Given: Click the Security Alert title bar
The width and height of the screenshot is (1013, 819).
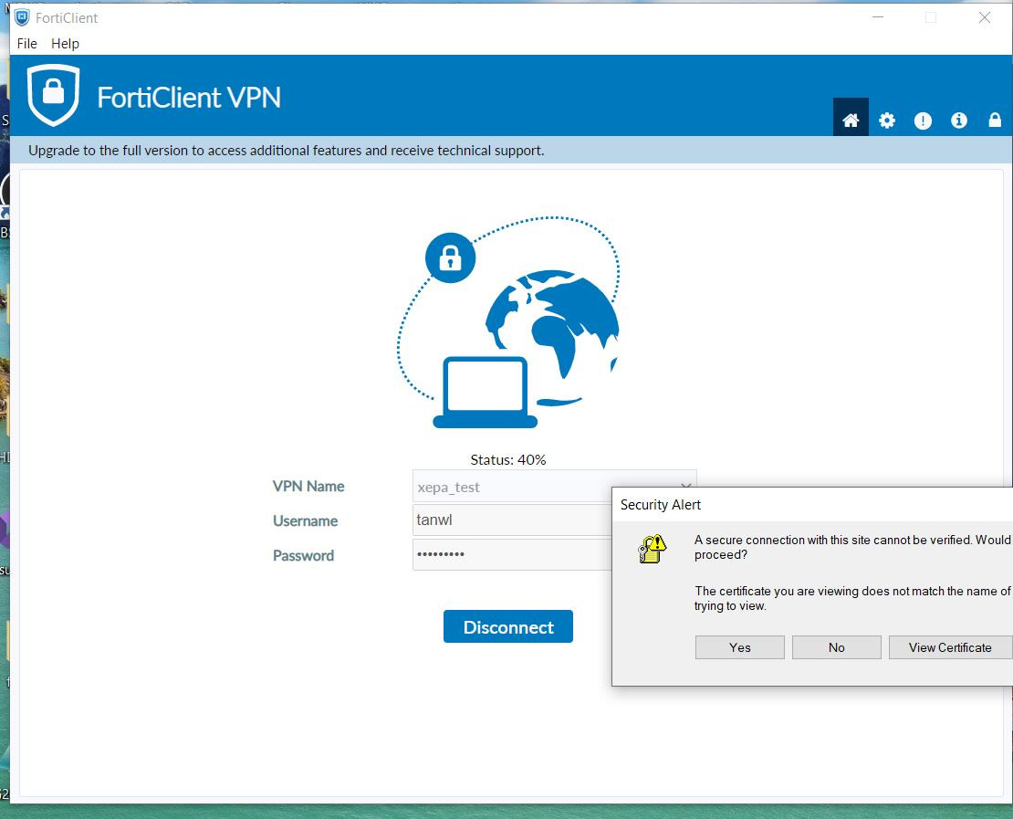Looking at the screenshot, I should point(812,504).
